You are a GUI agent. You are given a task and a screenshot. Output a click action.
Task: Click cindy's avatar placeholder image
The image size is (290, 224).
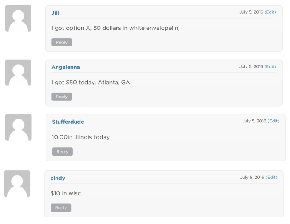click(x=17, y=183)
